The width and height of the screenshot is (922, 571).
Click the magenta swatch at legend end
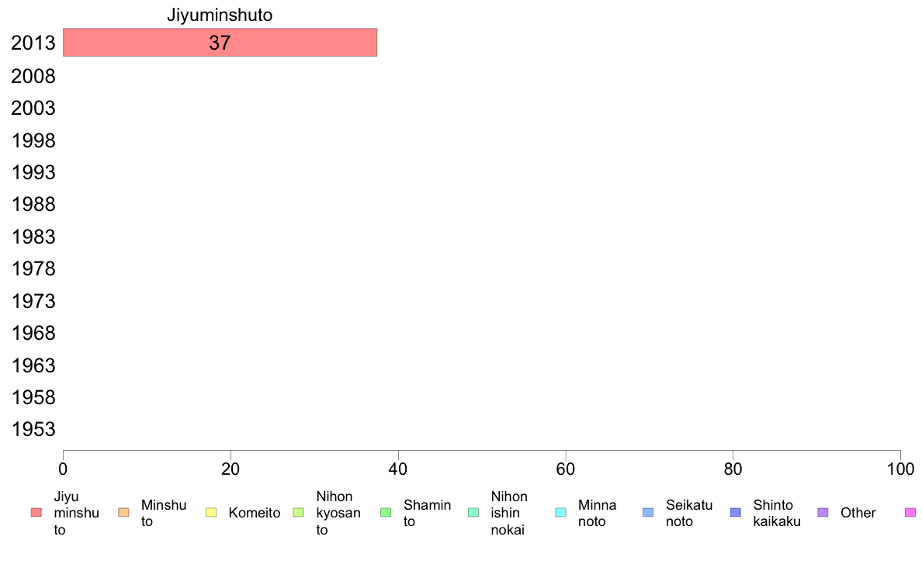[x=911, y=513]
